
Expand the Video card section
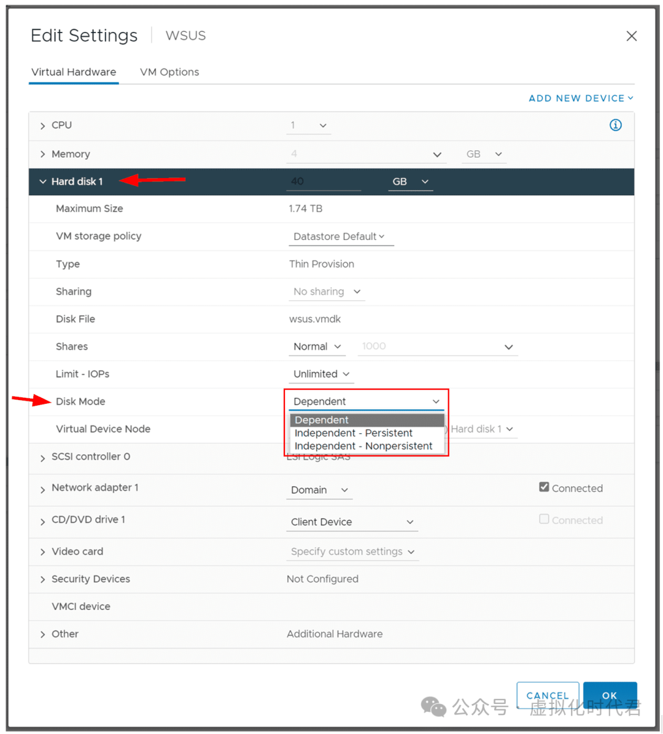[x=42, y=552]
